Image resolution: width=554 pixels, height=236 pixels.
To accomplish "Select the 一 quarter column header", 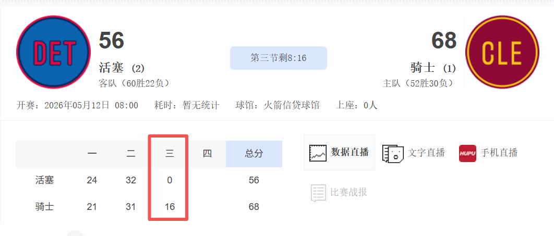I will pos(92,154).
